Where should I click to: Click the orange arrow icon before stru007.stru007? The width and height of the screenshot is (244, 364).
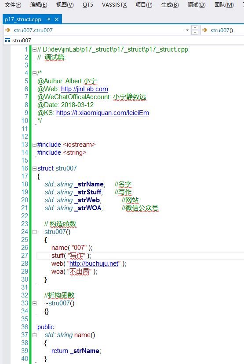point(7,30)
